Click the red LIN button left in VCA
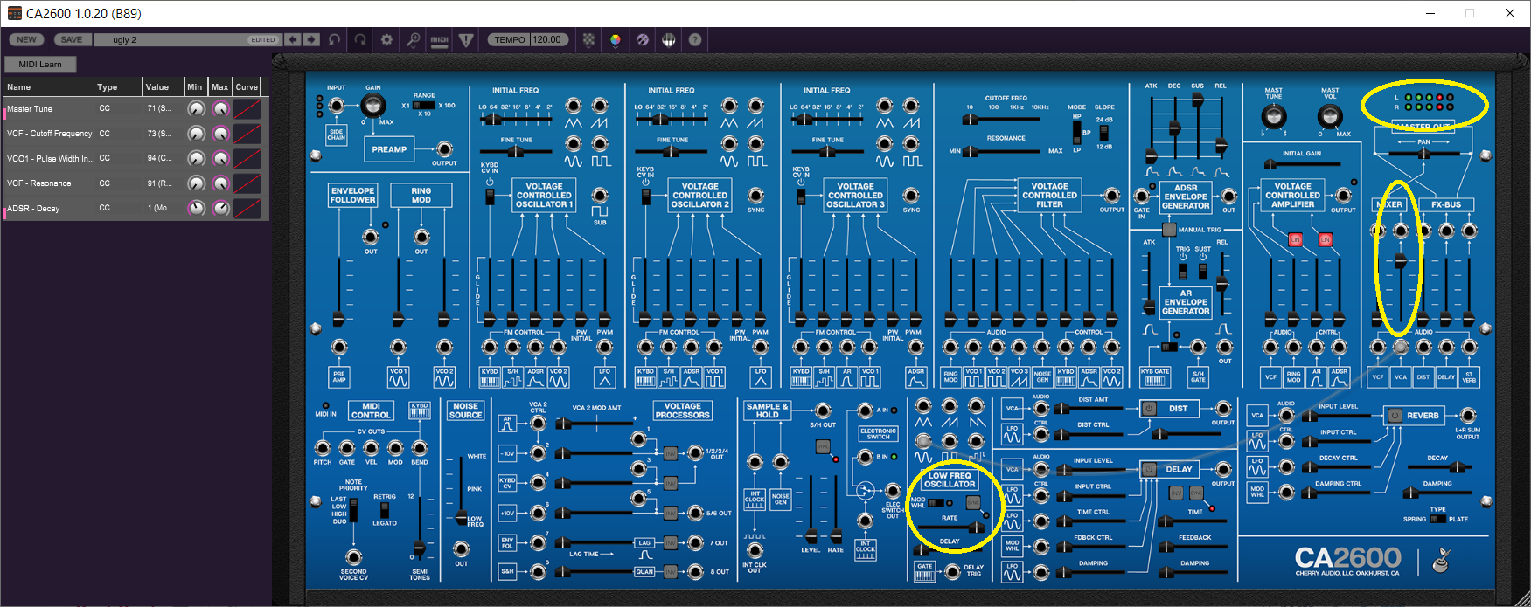 coord(1295,239)
